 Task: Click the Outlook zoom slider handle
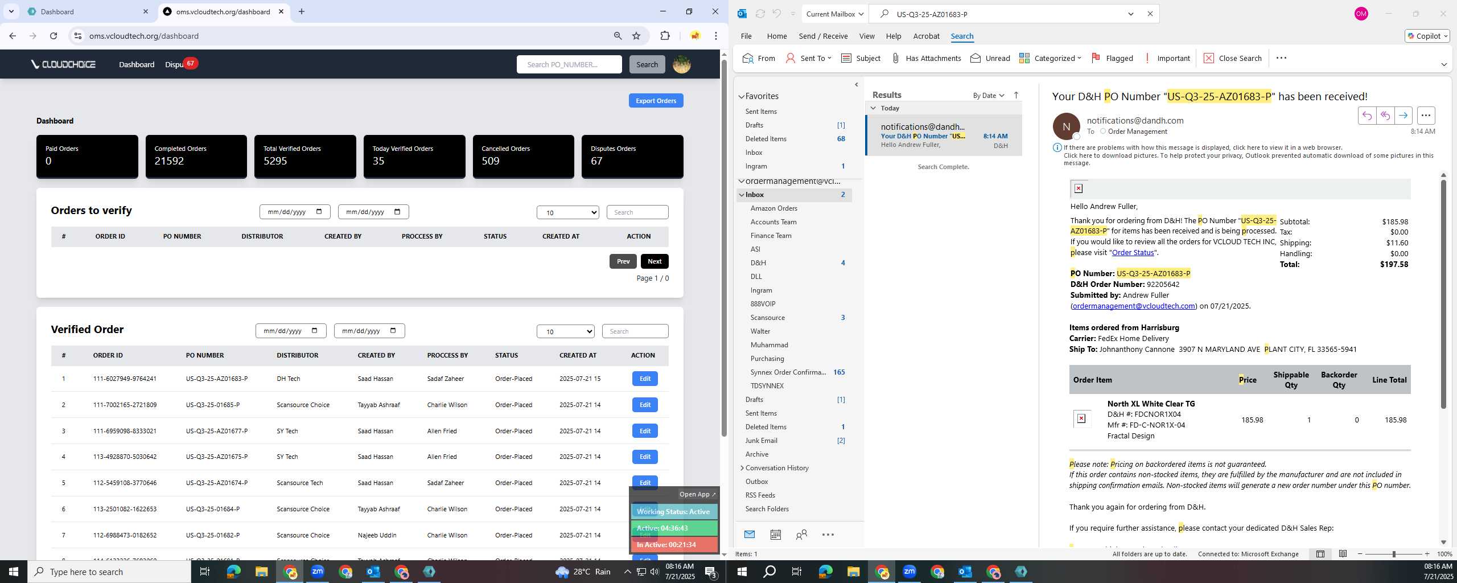coord(1394,554)
